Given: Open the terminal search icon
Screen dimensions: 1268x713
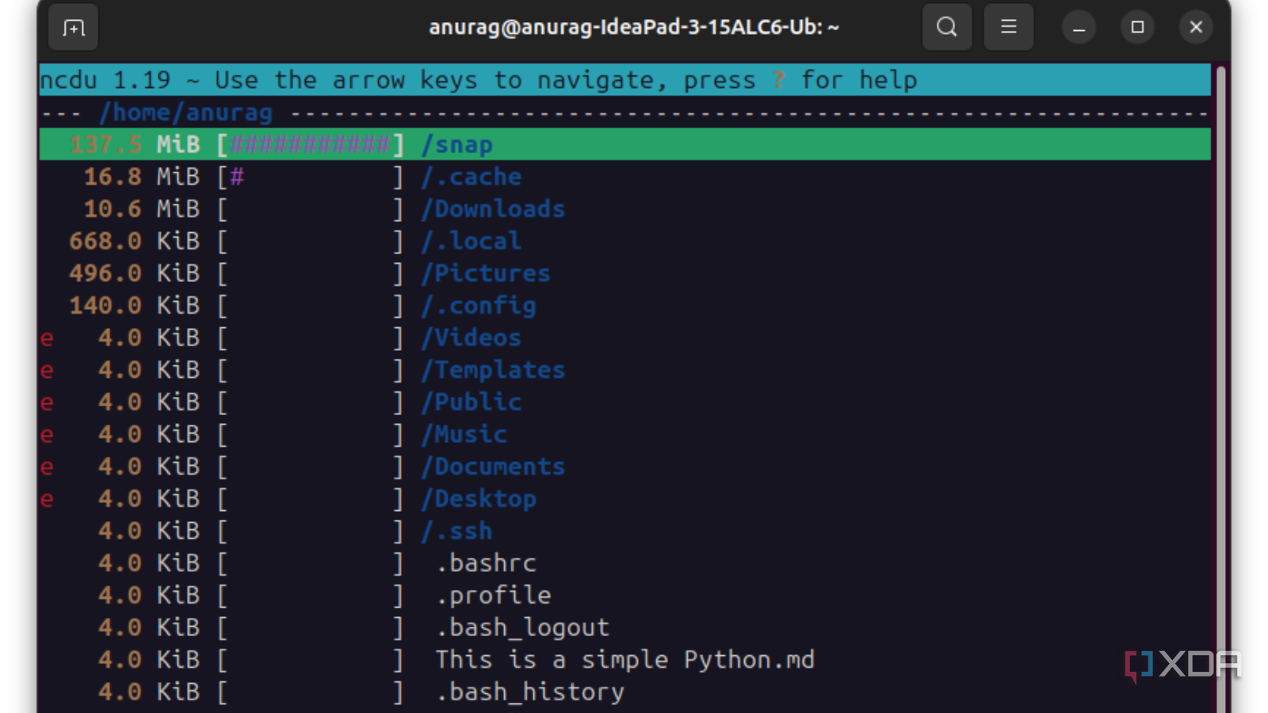Looking at the screenshot, I should (x=946, y=28).
